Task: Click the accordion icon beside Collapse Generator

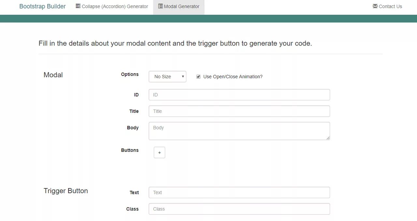Action: [x=78, y=6]
